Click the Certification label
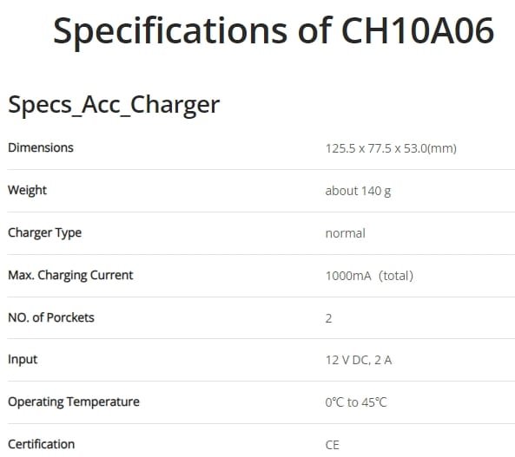 coord(41,444)
